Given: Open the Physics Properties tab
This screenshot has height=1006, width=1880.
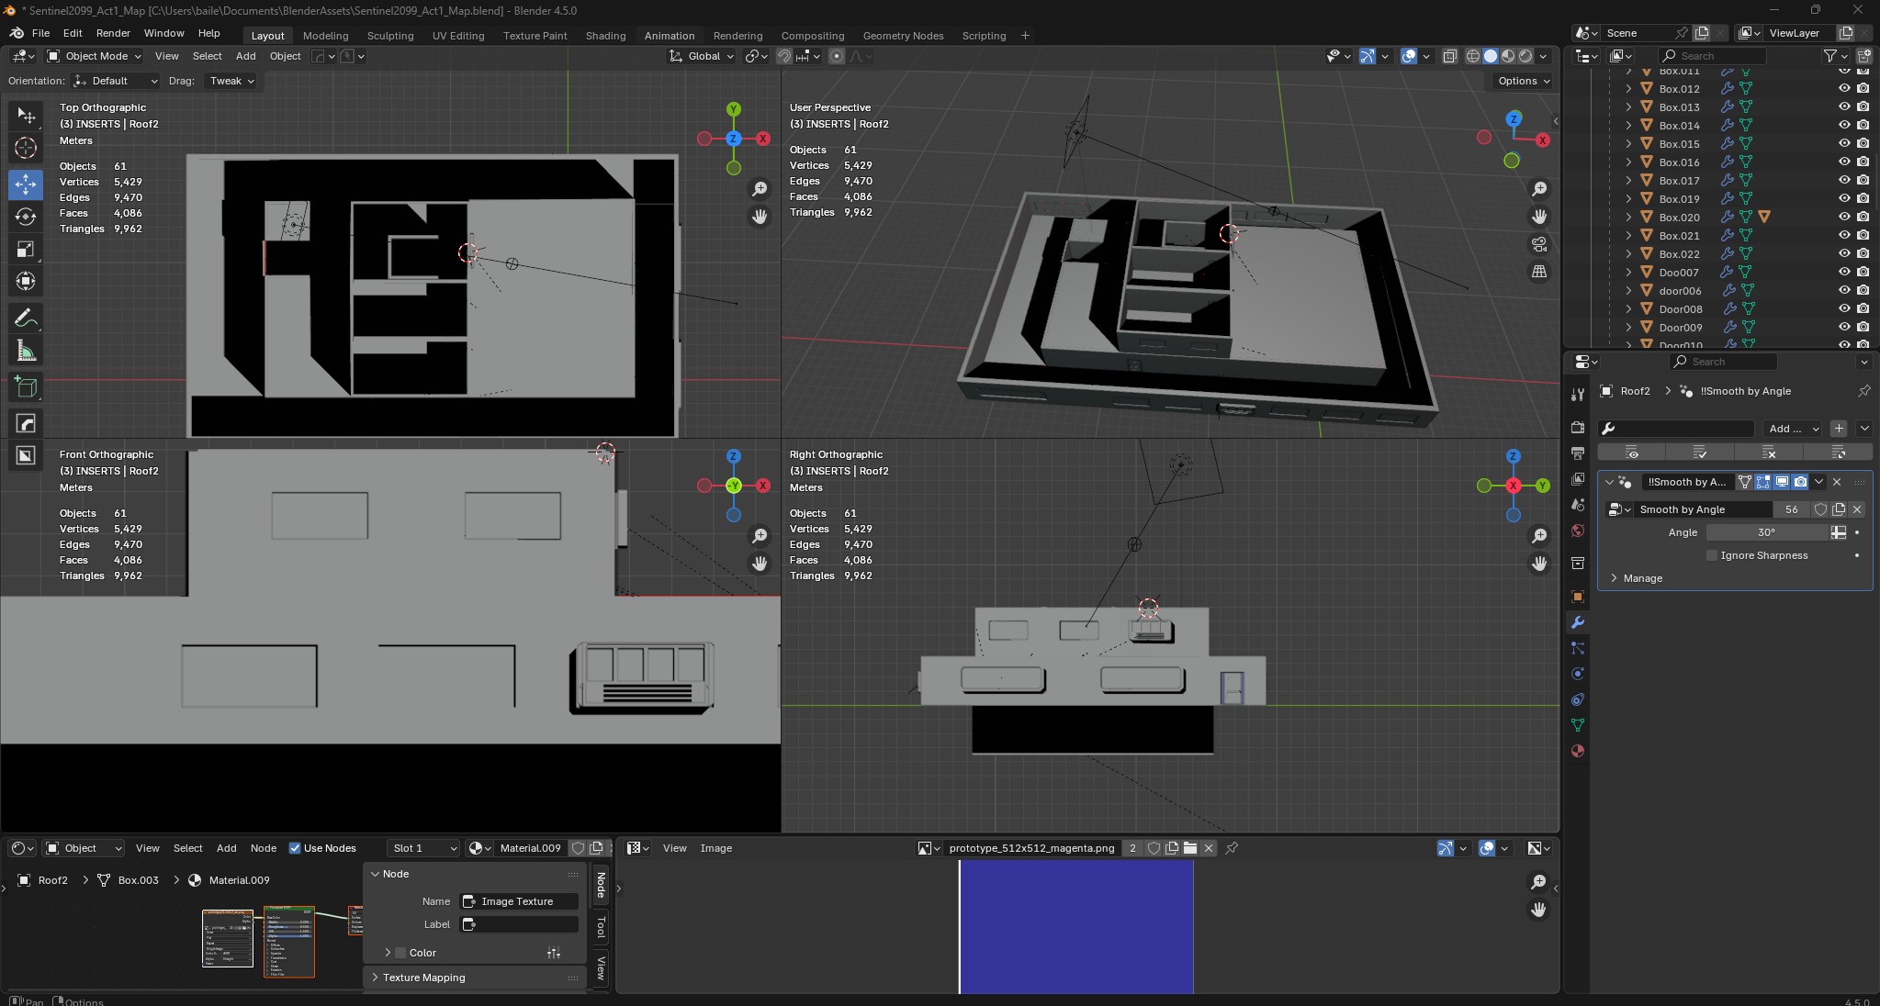Looking at the screenshot, I should (1578, 675).
